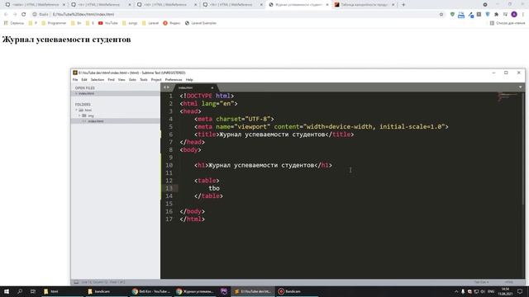
Task: Open the Tools menu in Sublime Text
Action: (x=144, y=80)
